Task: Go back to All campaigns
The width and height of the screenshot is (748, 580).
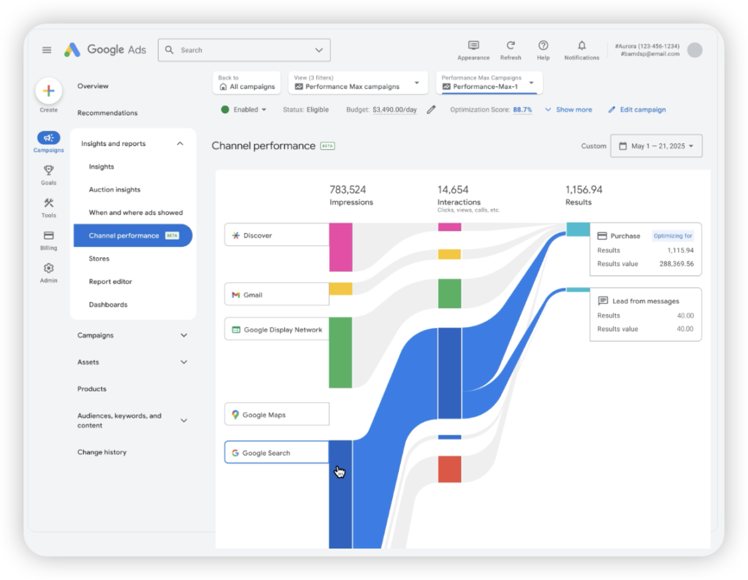Action: 247,83
